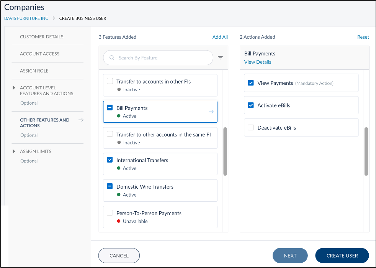Uncheck the Activate eBills action
Image resolution: width=376 pixels, height=268 pixels.
(251, 105)
